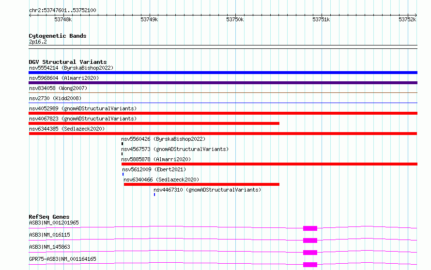
Task: Click the ASB3|NM_001201965 gene label
Action: point(54,223)
